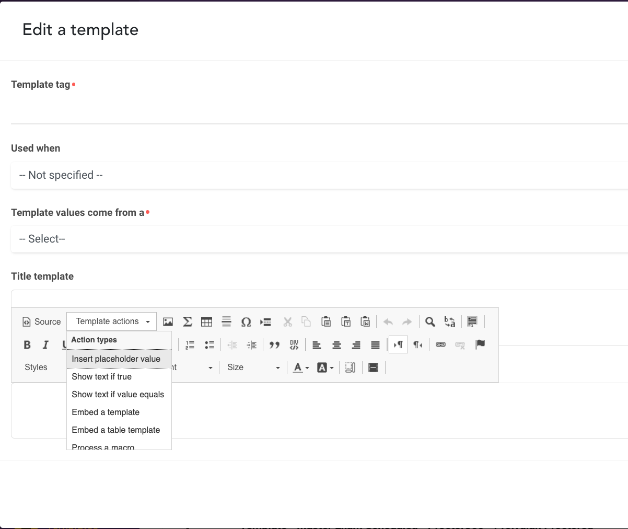
Task: Open the Template actions dropdown
Action: tap(112, 321)
